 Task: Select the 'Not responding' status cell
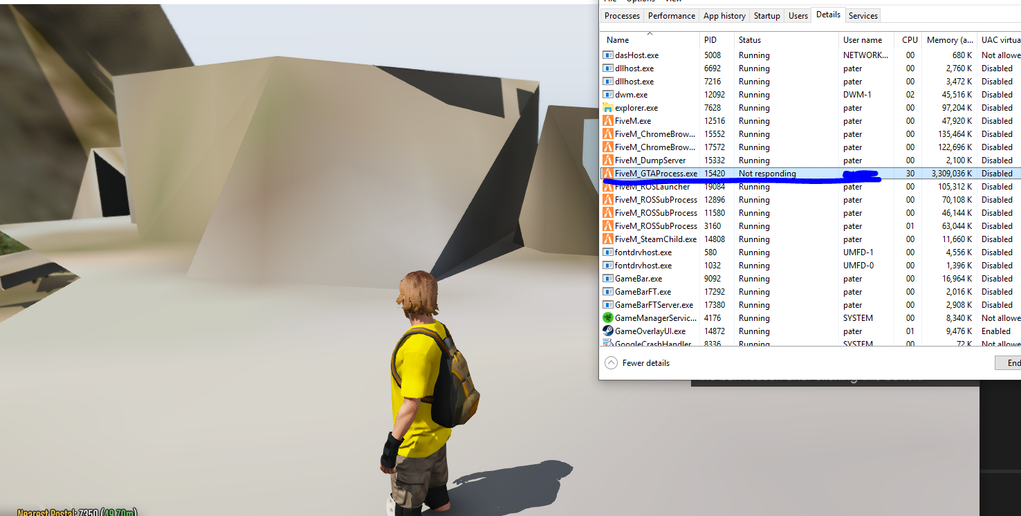[x=767, y=174]
